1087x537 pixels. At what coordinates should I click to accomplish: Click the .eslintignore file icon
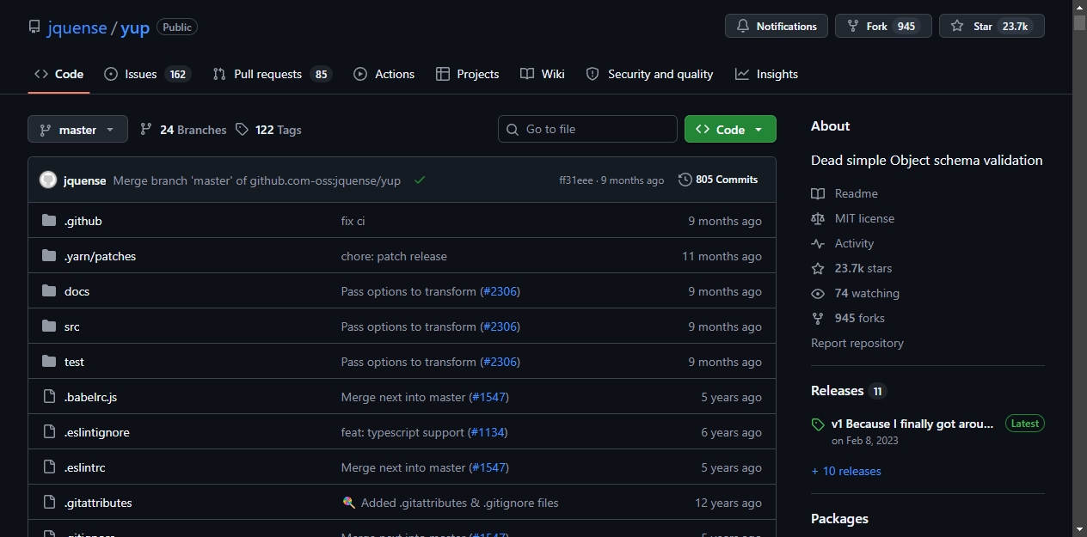(x=49, y=432)
